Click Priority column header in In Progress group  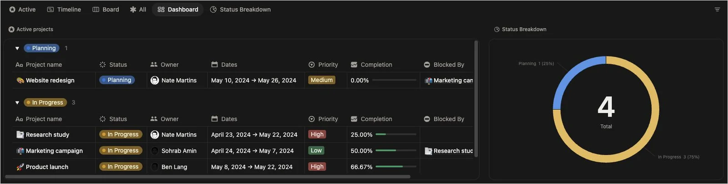[x=323, y=119]
